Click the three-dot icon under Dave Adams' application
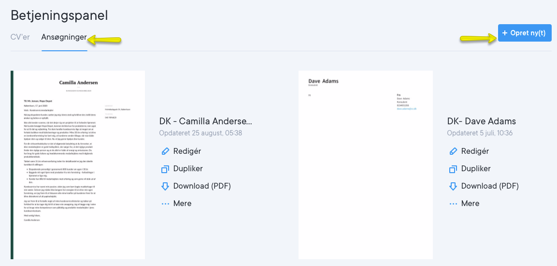The height and width of the screenshot is (266, 557). tap(453, 204)
